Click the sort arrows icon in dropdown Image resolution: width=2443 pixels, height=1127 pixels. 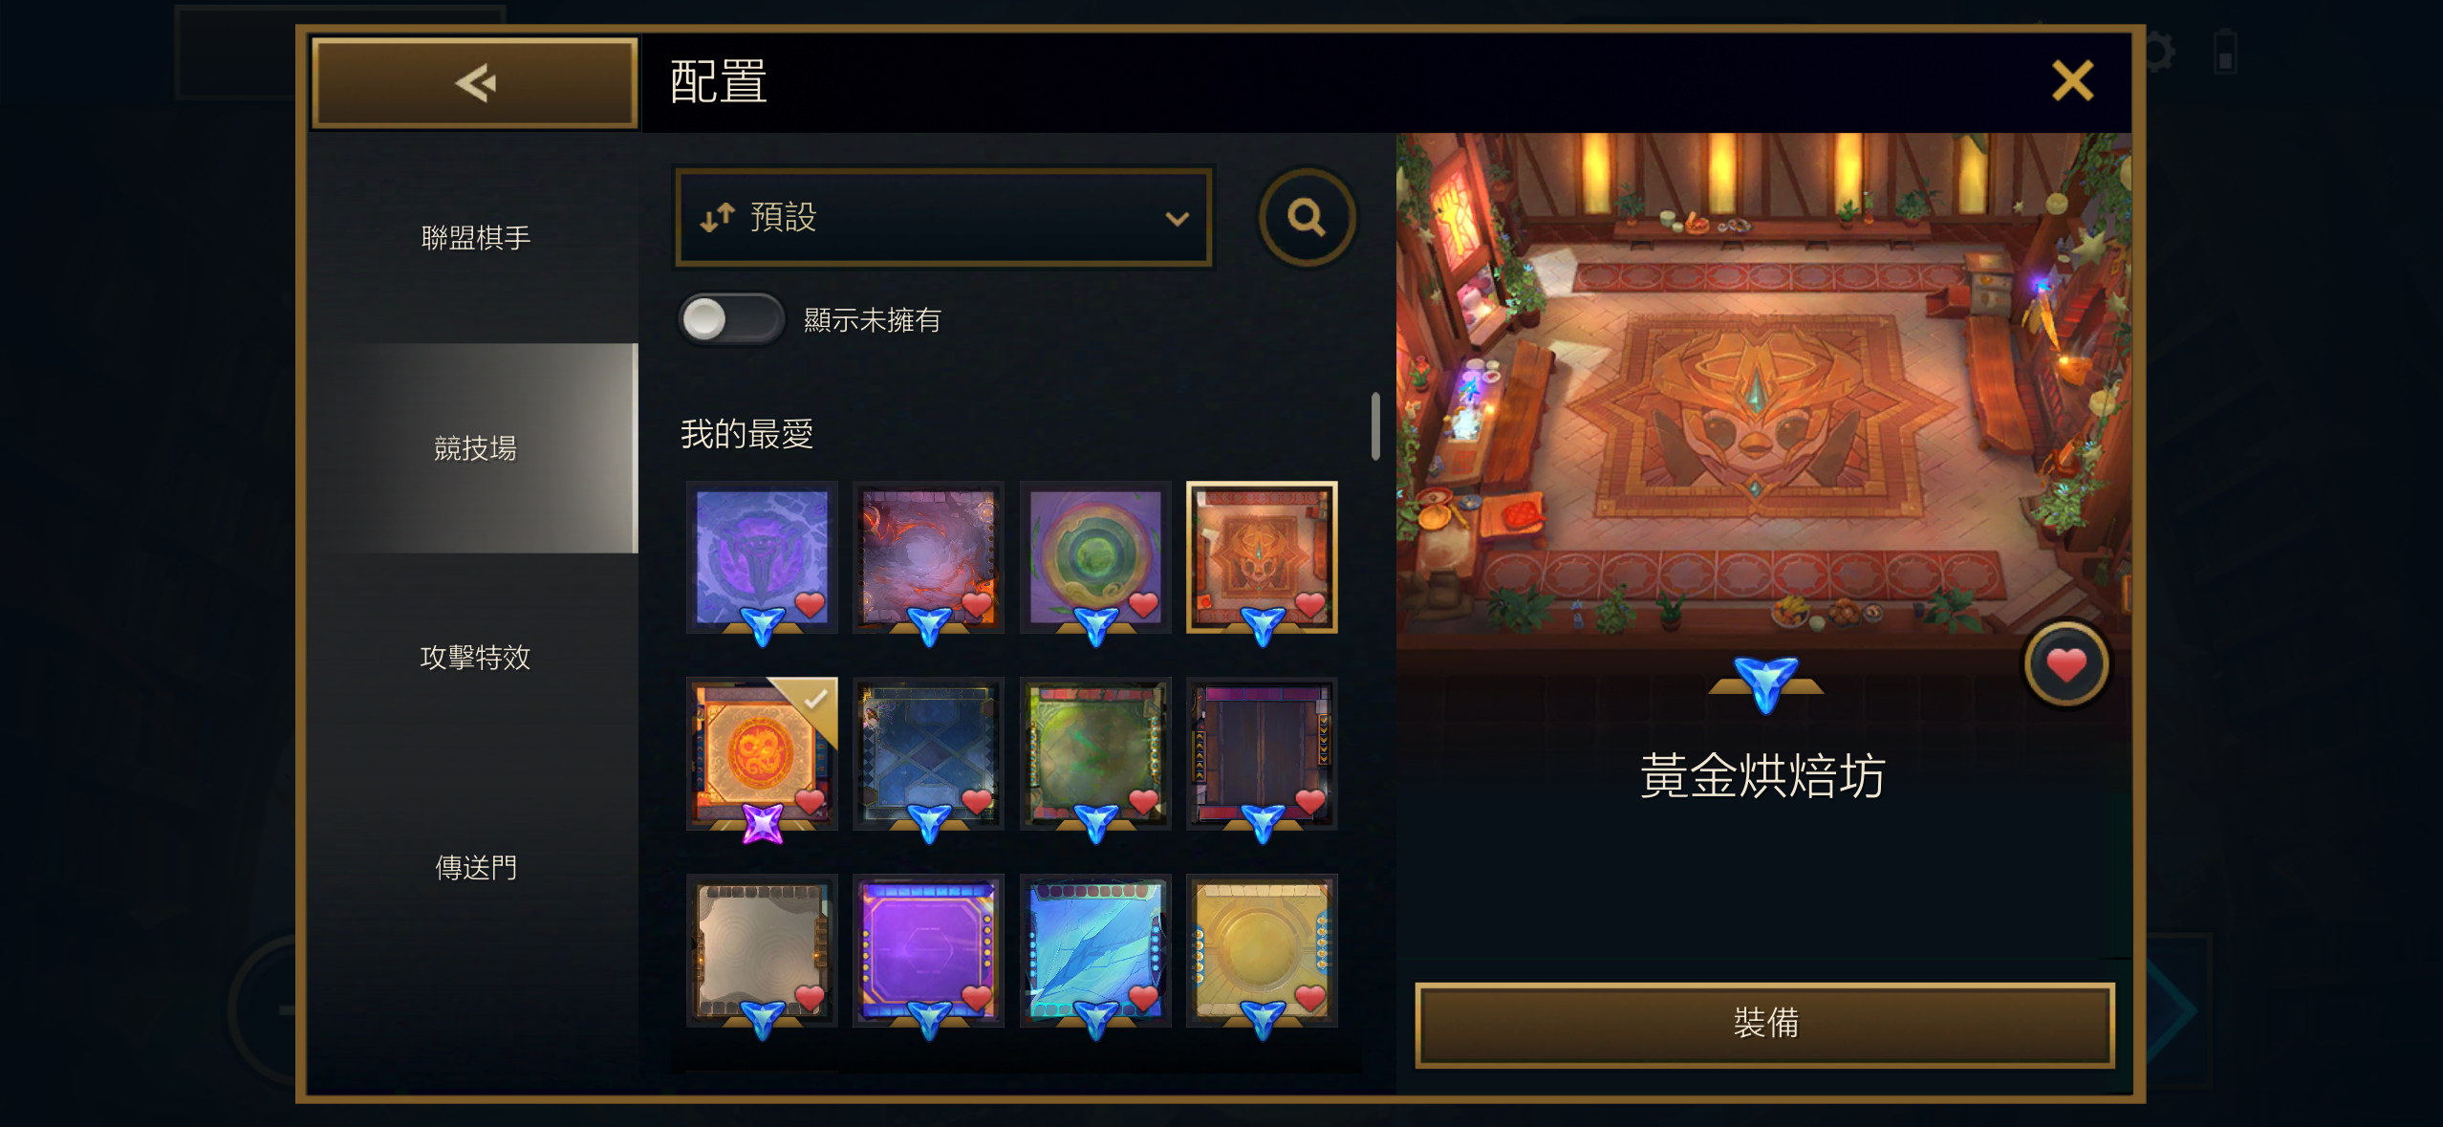(717, 218)
